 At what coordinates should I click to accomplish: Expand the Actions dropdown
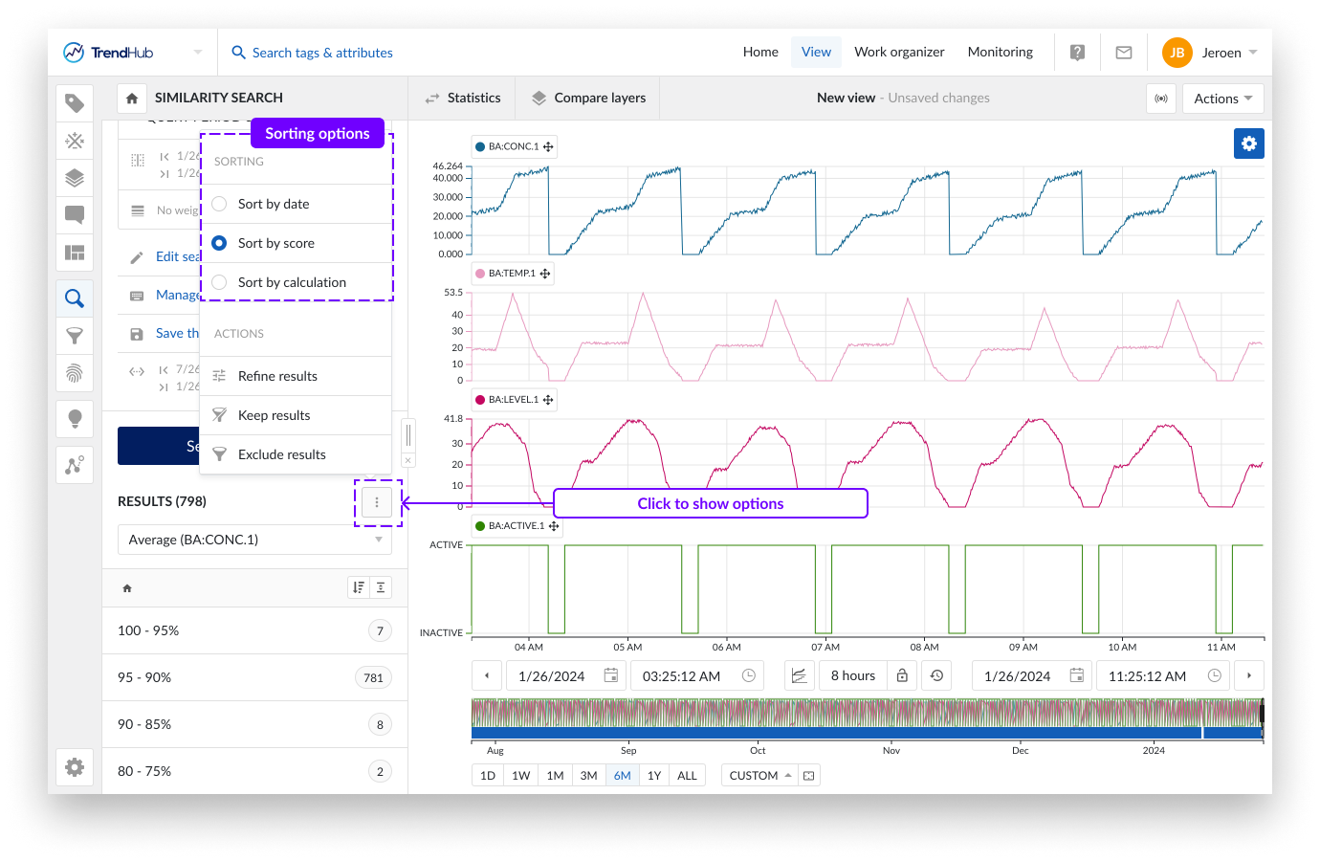(1222, 99)
